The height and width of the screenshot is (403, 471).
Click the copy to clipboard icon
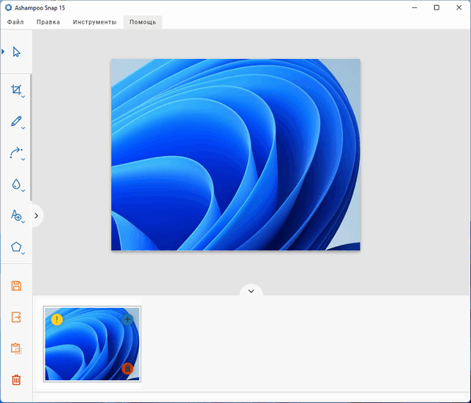pyautogui.click(x=16, y=348)
